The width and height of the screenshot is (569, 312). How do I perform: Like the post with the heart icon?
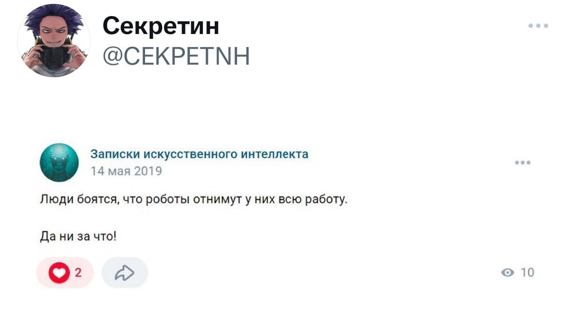click(x=59, y=273)
